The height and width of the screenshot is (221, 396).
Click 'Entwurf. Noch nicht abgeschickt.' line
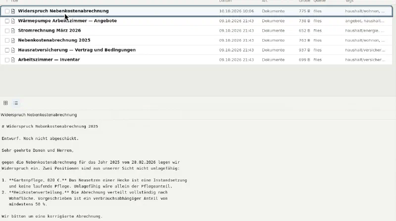(40, 138)
